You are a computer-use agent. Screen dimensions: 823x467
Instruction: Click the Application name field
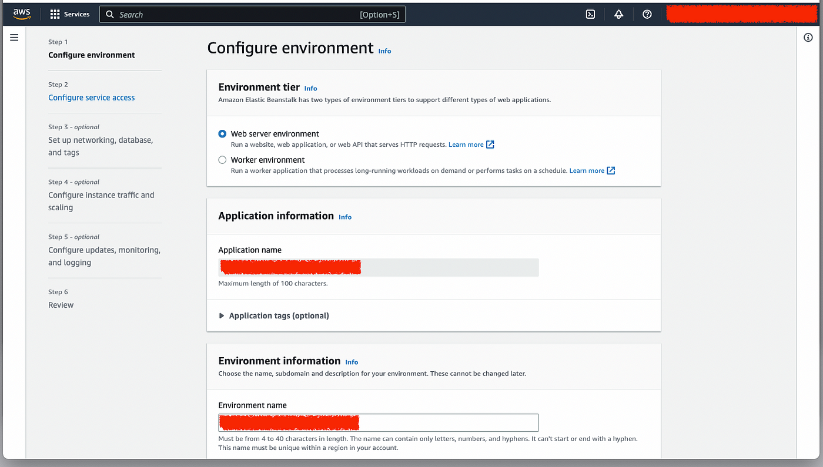(379, 267)
